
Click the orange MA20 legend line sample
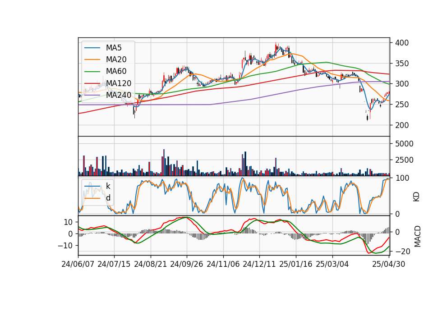click(92, 60)
